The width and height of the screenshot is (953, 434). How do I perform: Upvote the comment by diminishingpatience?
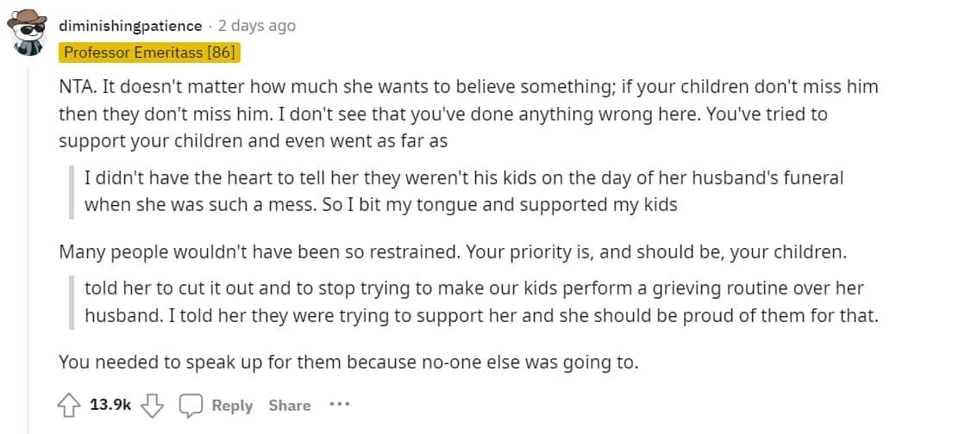tap(70, 405)
